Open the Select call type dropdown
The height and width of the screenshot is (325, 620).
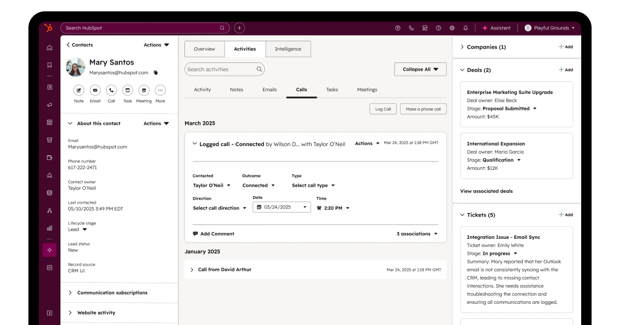[314, 185]
